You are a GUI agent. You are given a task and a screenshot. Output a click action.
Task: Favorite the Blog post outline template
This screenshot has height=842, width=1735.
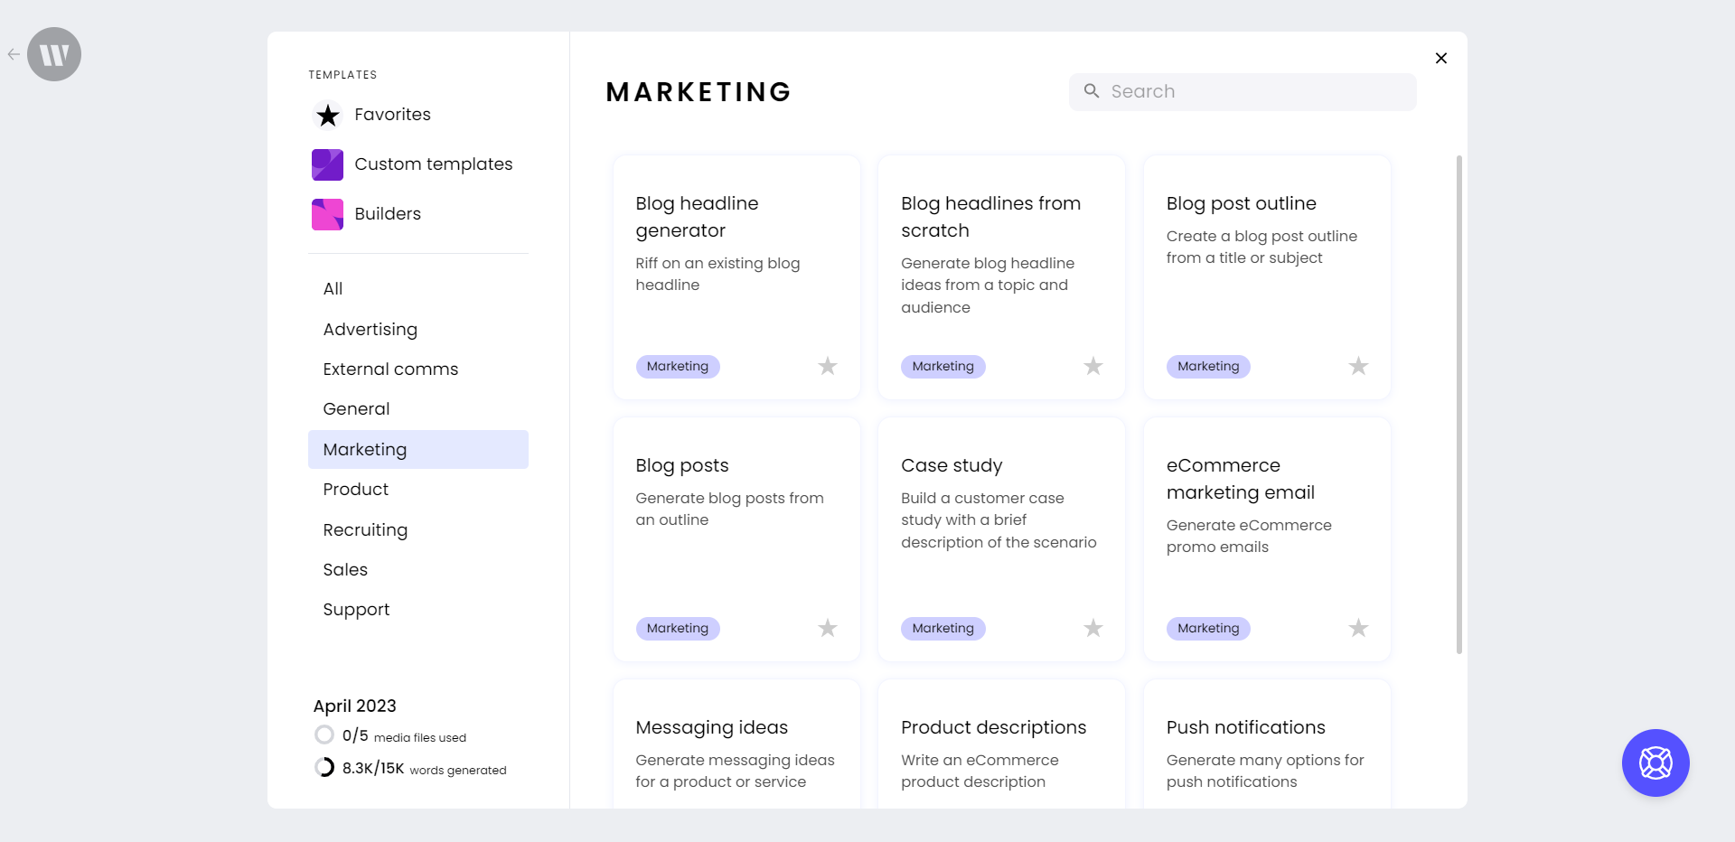1358,366
